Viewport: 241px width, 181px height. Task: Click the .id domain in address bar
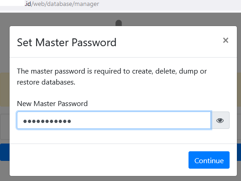point(28,4)
